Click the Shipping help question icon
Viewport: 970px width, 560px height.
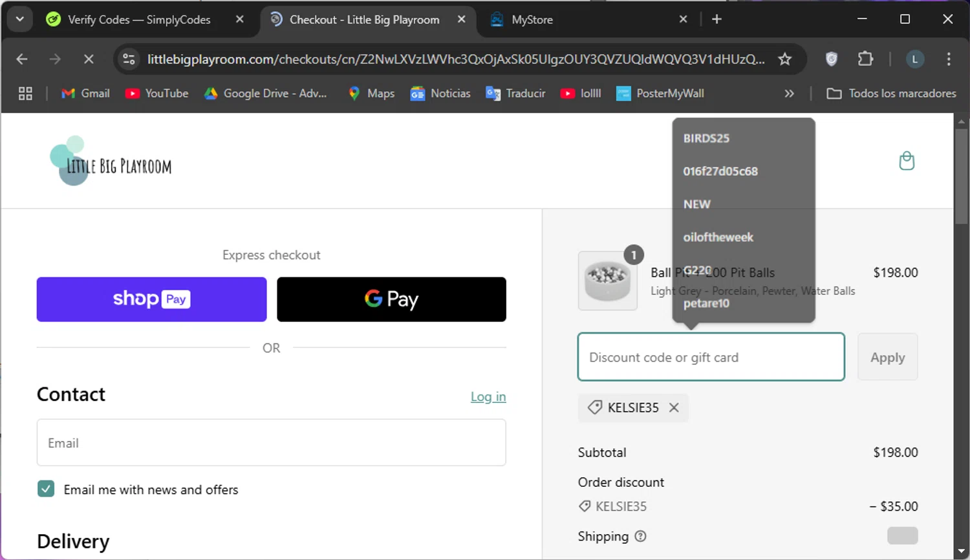pos(640,536)
